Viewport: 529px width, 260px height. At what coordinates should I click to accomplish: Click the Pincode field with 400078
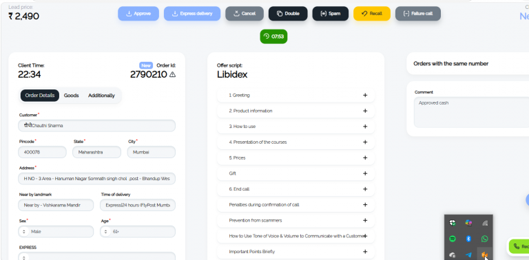(42, 152)
